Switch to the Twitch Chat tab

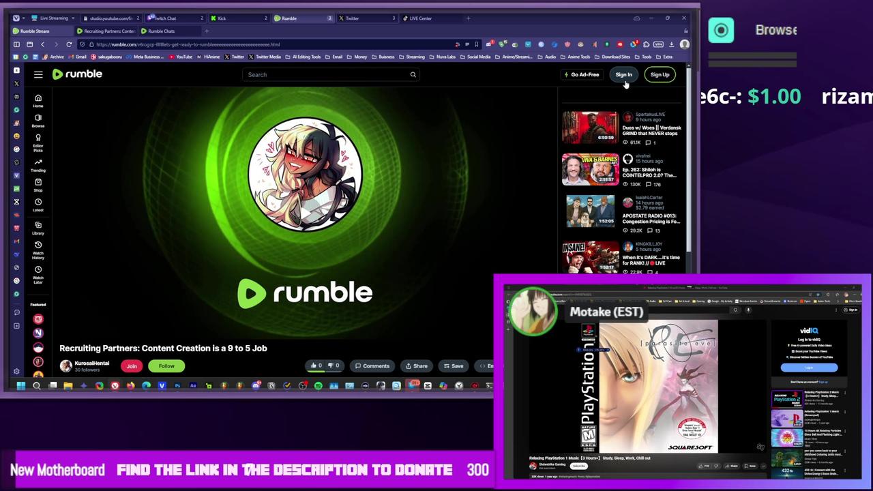pos(175,18)
